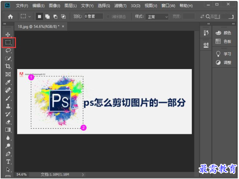
Task: Expand the toolbar with double arrows
Action: 5,24
